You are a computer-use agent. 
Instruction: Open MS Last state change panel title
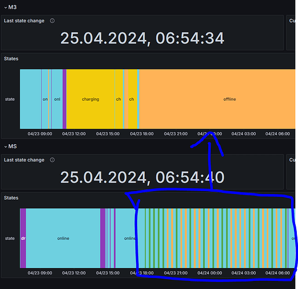[x=24, y=160]
